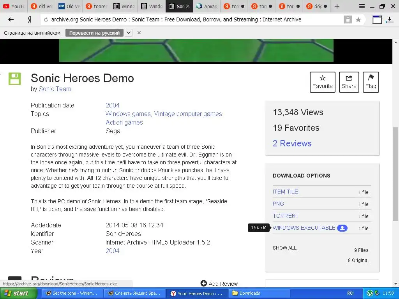Open a new tab with plus icon
This screenshot has width=399, height=299.
337,6
